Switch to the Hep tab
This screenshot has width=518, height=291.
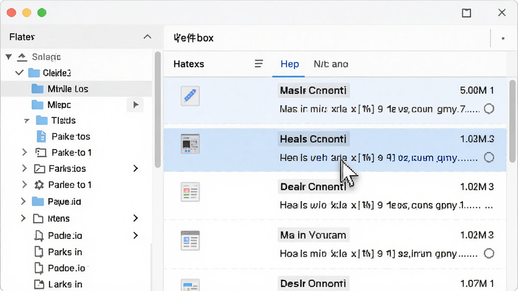[290, 64]
